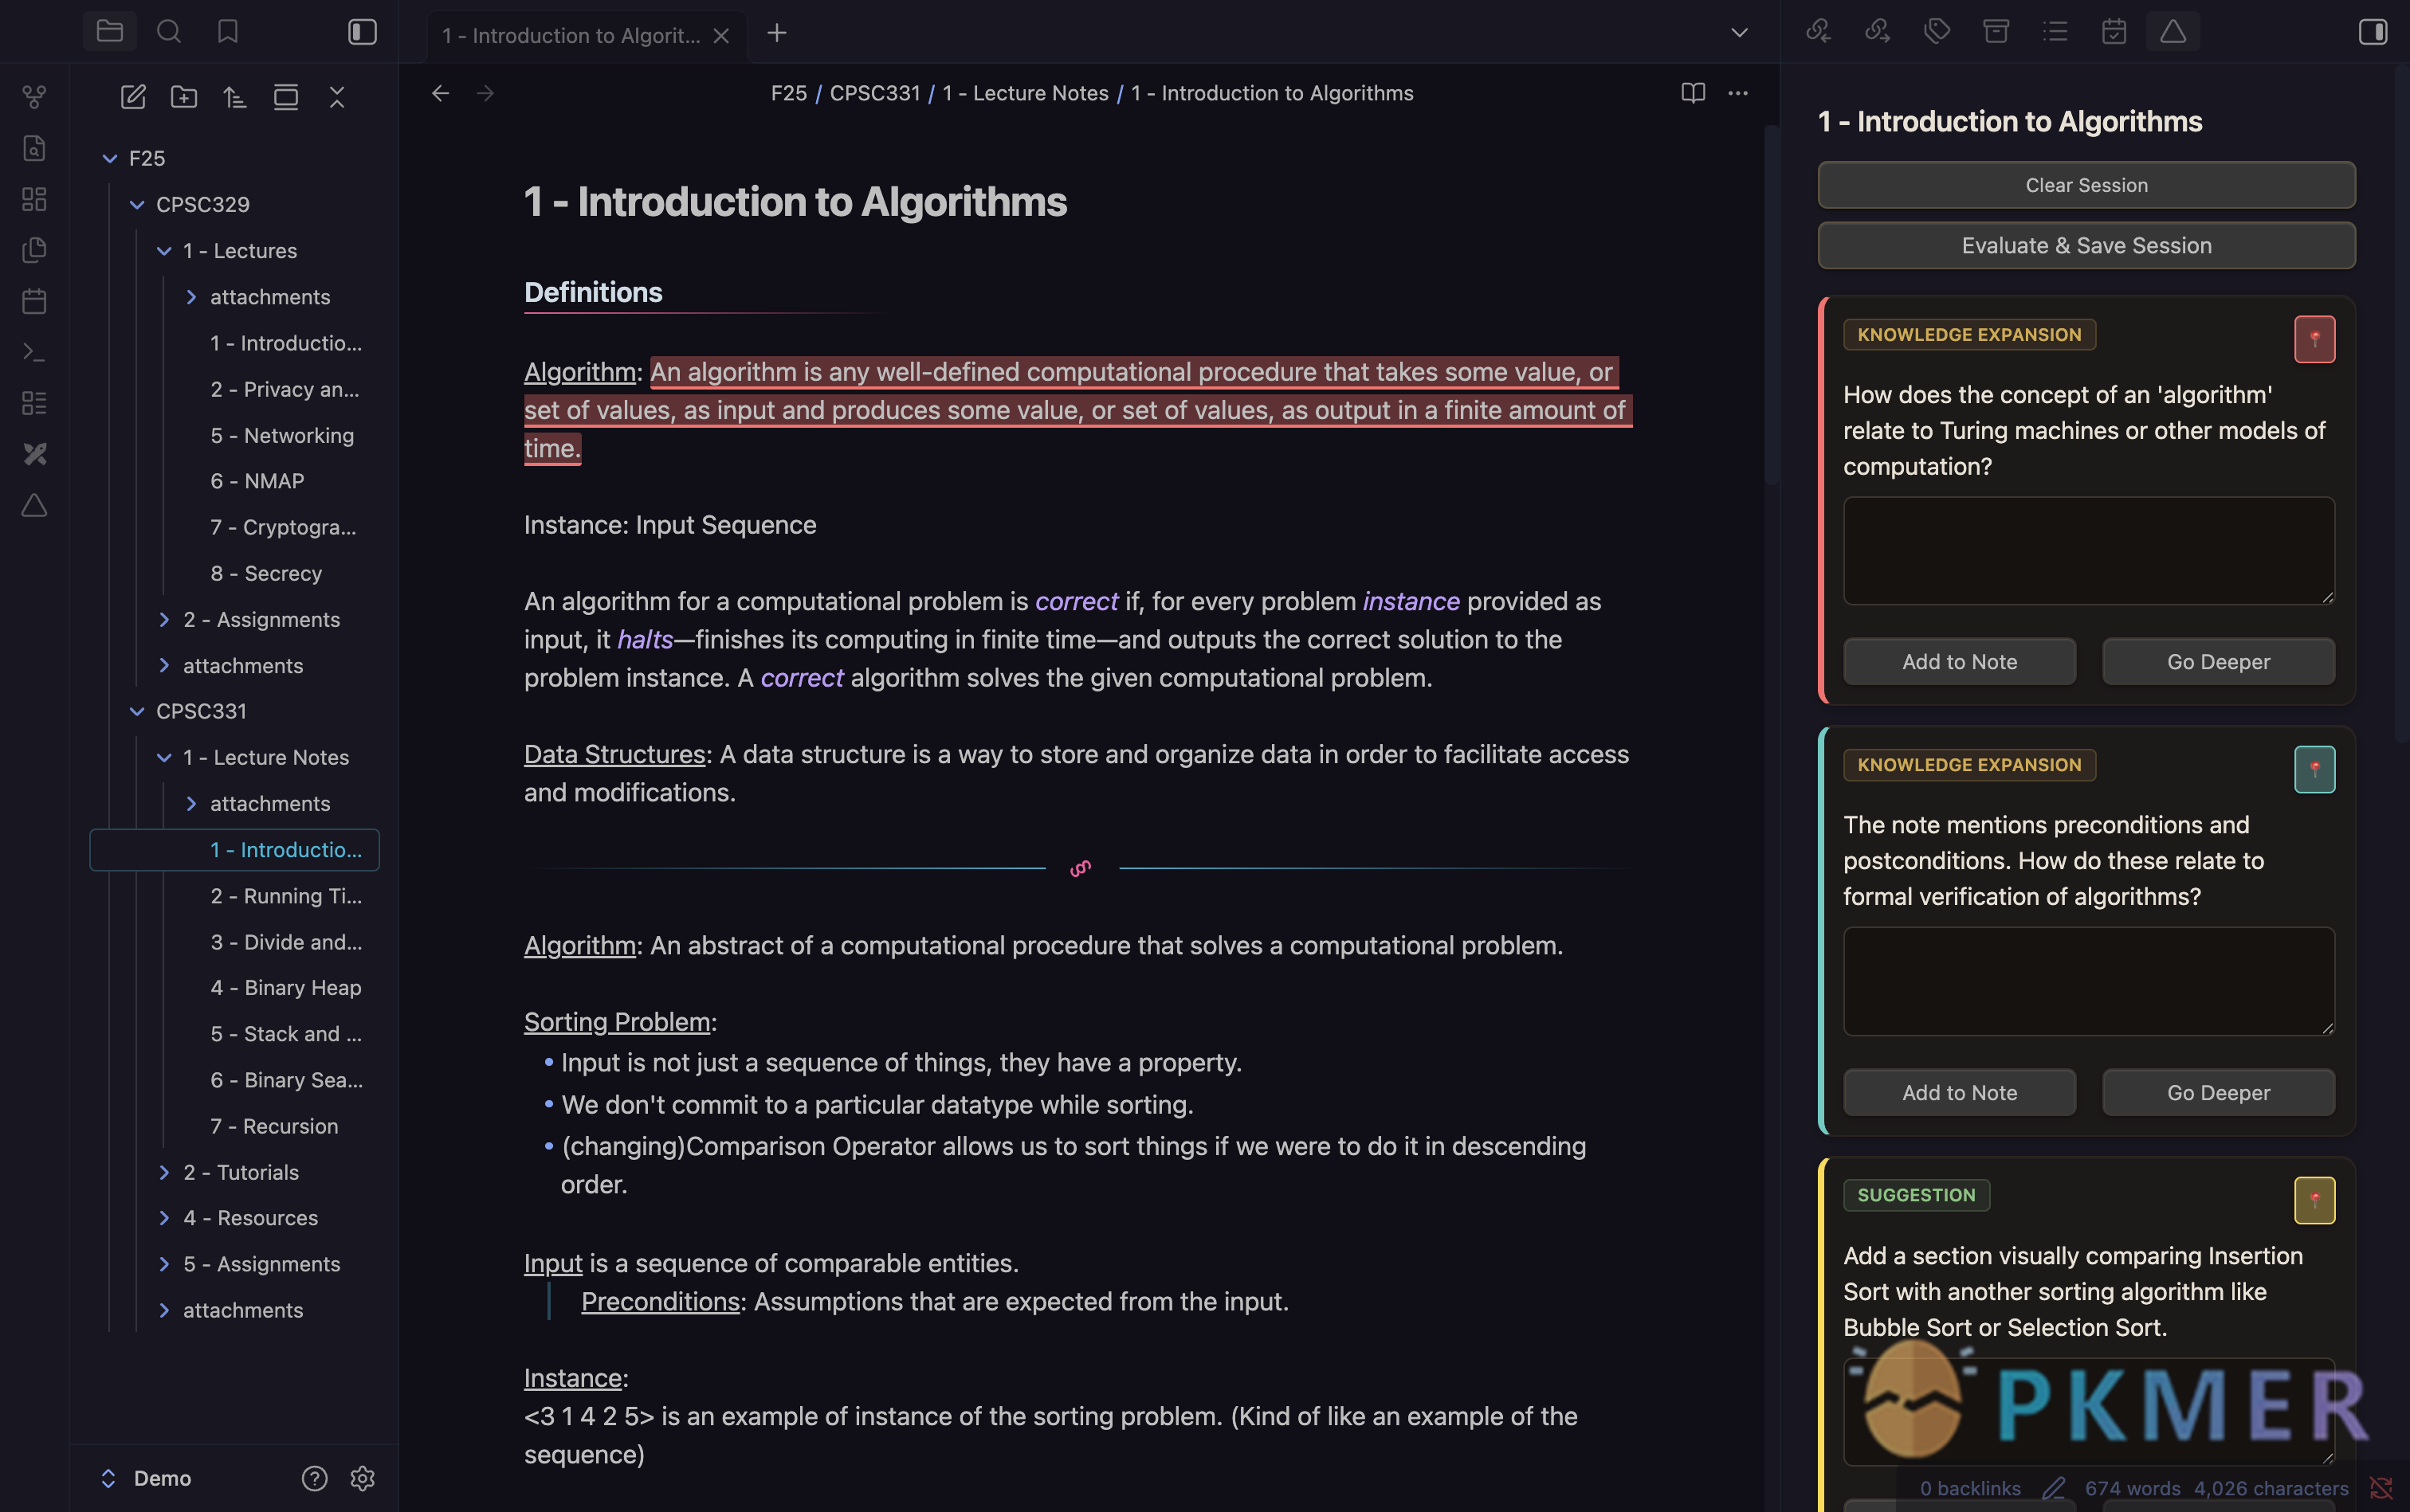Open the tags panel icon
This screenshot has height=1512, width=2410.
tap(1937, 32)
